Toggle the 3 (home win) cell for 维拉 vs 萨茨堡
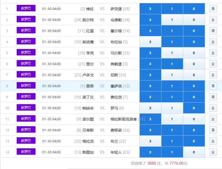 click(150, 9)
